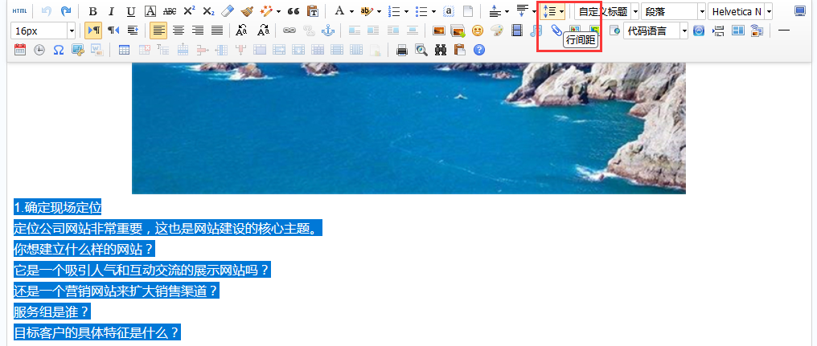817x346 pixels.
Task: Insert an attachment with paperclip icon
Action: click(556, 30)
